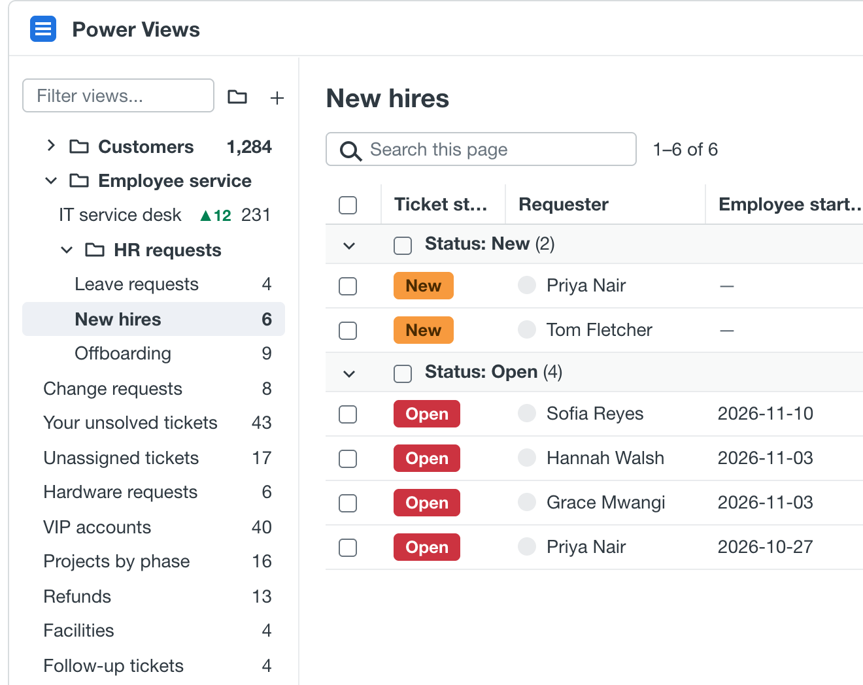Click the Employee service folder icon

79,180
